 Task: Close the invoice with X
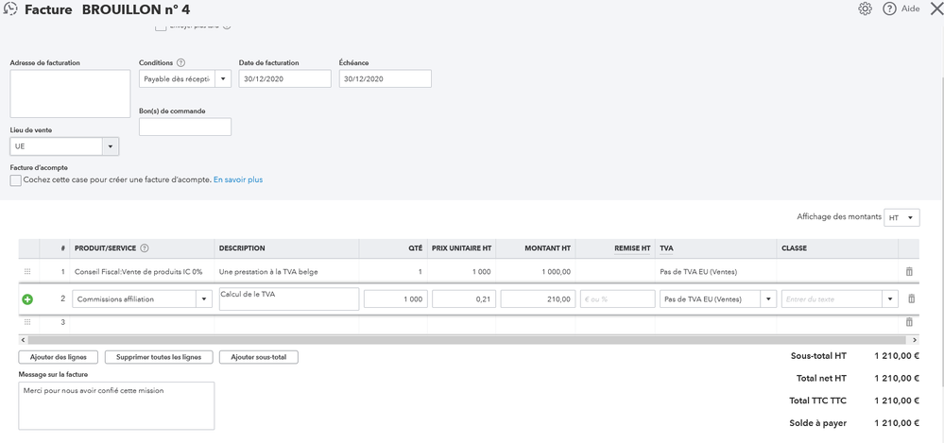(x=936, y=9)
